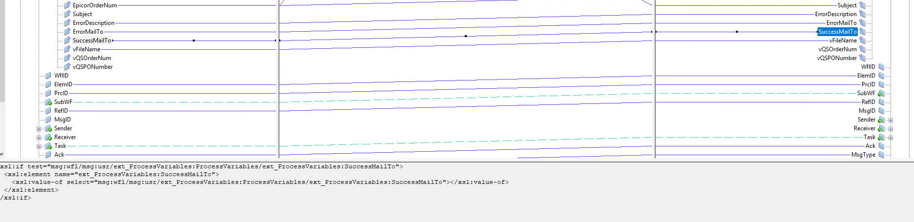This screenshot has width=914, height=222.
Task: Select vQSPONumber label in right tree
Action: click(x=837, y=58)
